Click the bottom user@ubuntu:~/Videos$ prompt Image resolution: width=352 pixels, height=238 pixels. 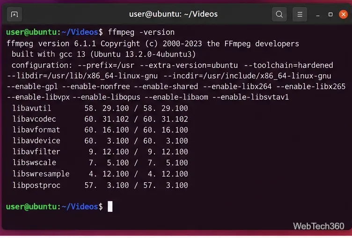coord(54,207)
